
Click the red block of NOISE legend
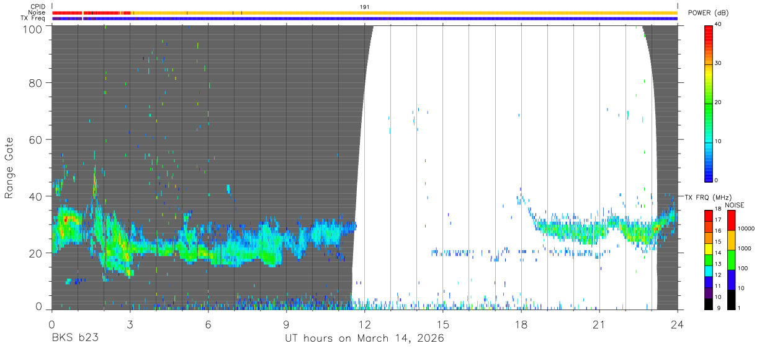click(732, 220)
